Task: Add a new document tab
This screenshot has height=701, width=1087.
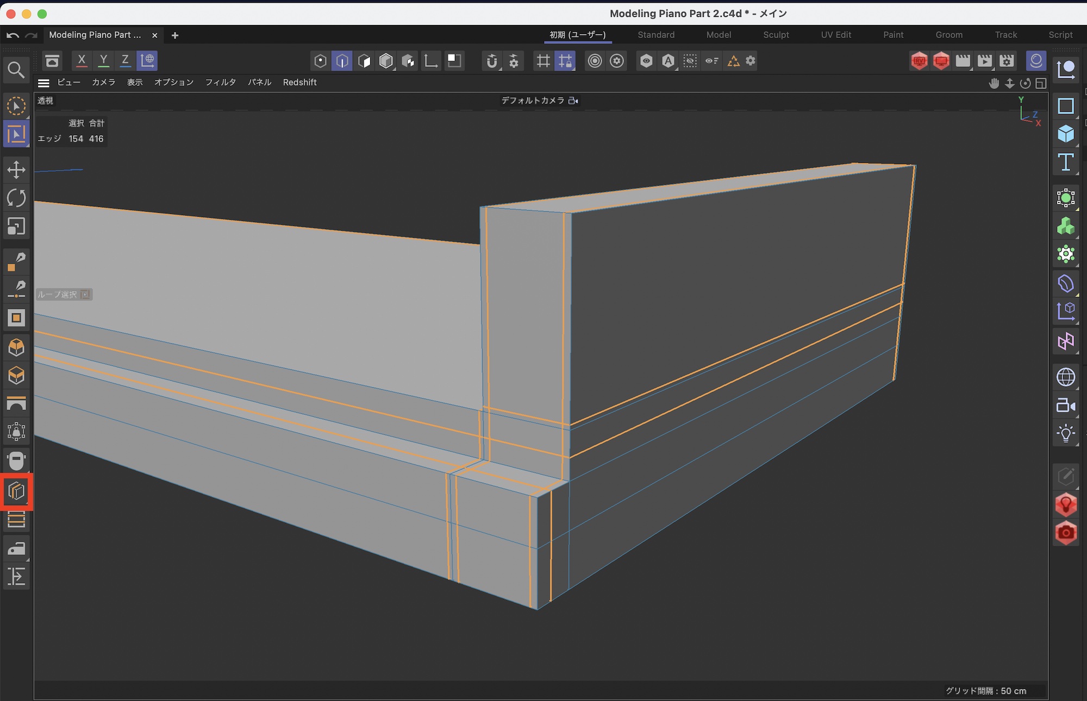Action: [175, 35]
